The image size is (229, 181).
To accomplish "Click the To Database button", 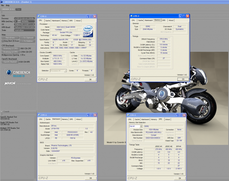I will [x=27, y=41].
